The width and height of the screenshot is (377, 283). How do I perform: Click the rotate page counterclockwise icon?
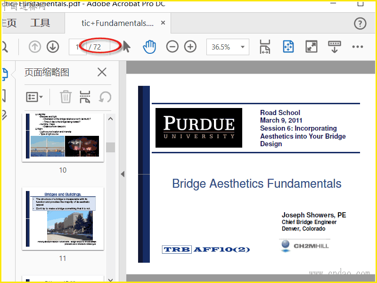tap(105, 97)
